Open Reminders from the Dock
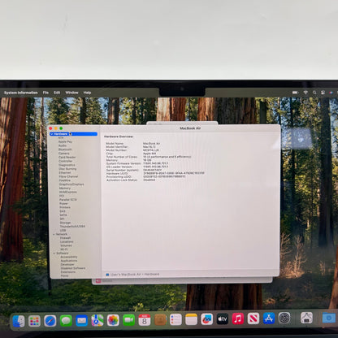The image size is (338, 338). 175,319
